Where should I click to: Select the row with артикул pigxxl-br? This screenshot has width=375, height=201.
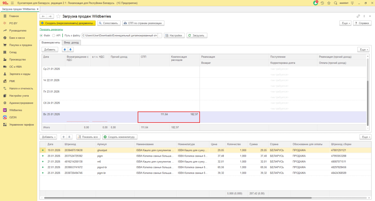point(205,167)
